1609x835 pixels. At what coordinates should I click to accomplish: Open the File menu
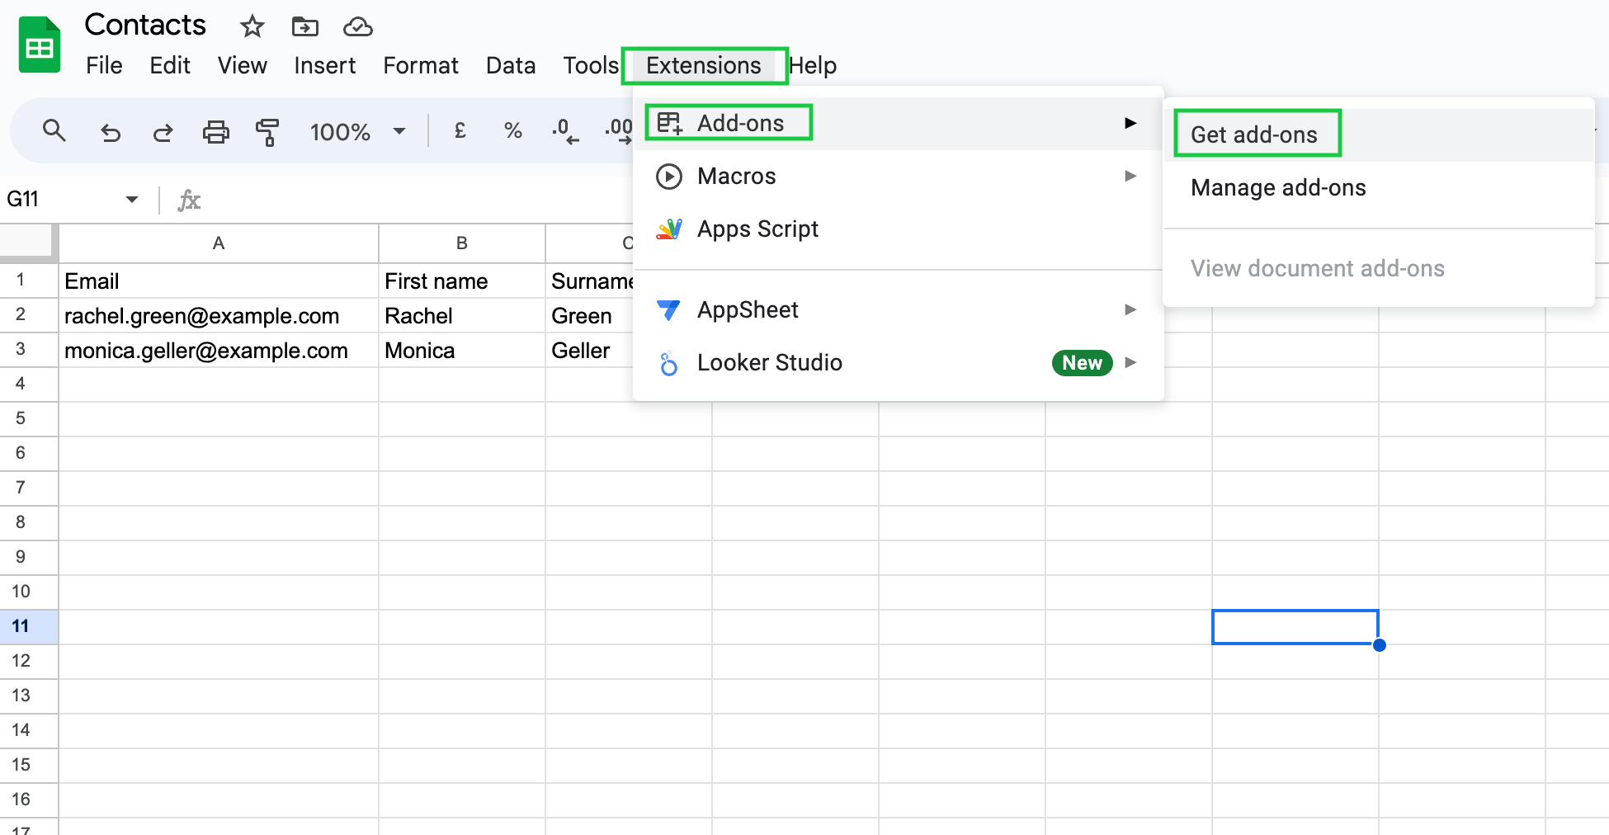point(104,65)
